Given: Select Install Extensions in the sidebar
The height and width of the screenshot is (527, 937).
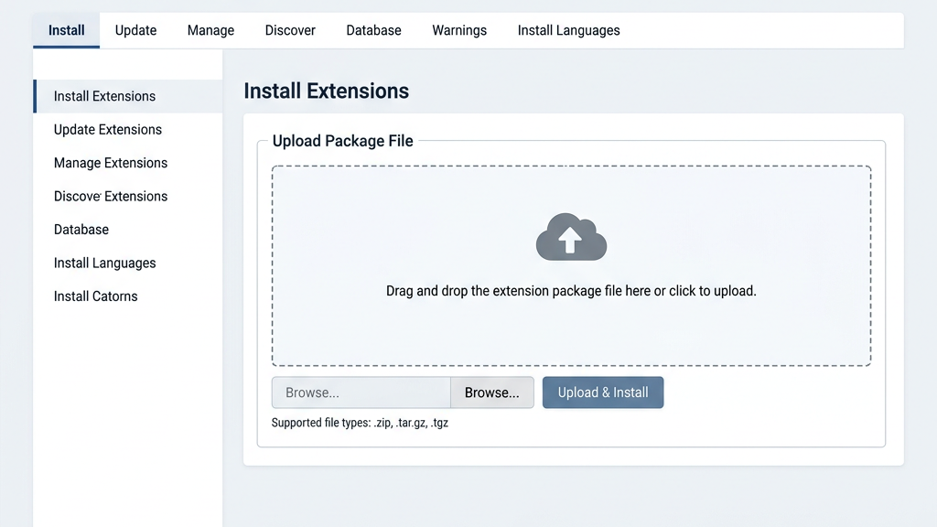Looking at the screenshot, I should pyautogui.click(x=104, y=96).
